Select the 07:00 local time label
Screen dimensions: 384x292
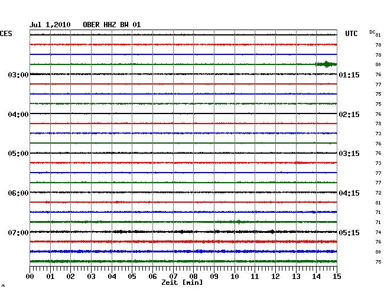pos(18,232)
